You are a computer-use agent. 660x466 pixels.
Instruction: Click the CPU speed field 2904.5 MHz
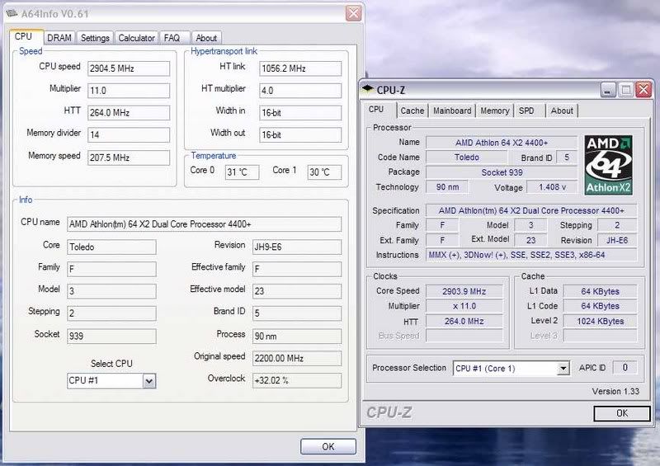tap(129, 68)
